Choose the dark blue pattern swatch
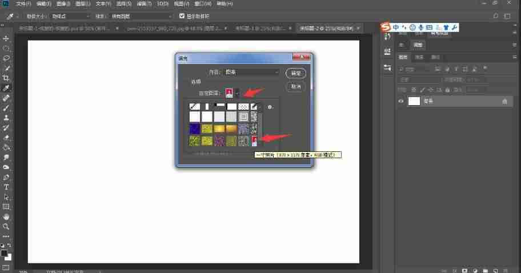Viewport: 521px width, 273px height. (195, 129)
